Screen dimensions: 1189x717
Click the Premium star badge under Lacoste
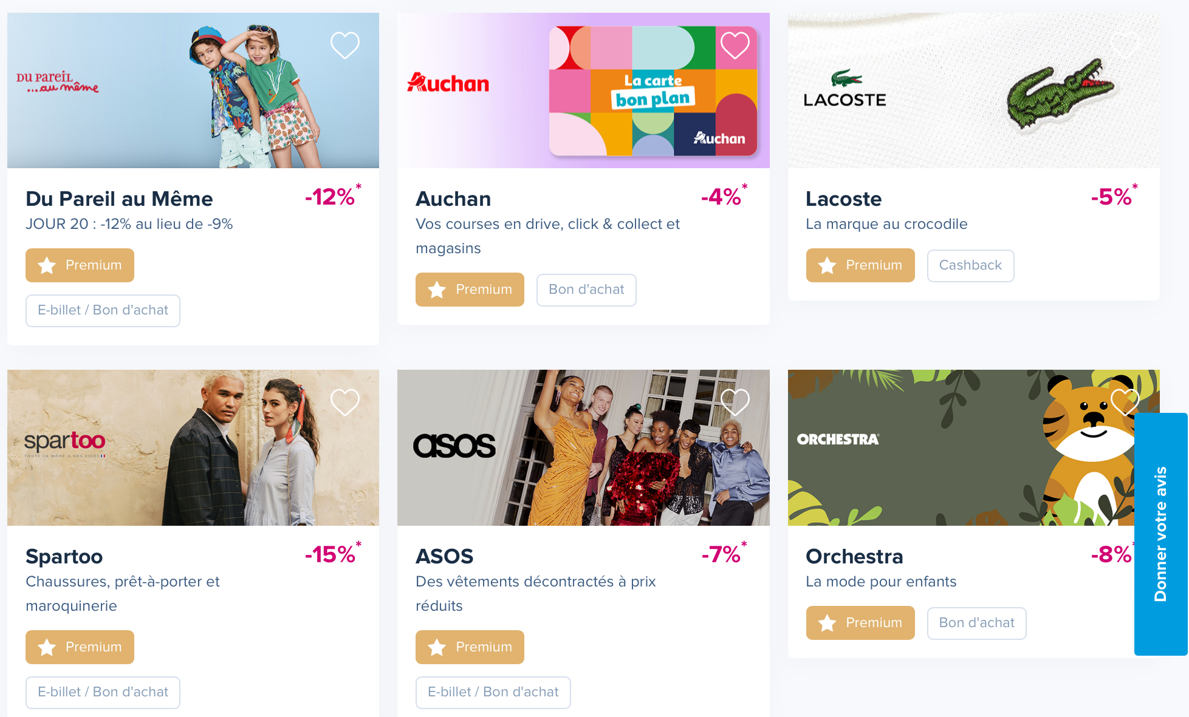(x=860, y=265)
